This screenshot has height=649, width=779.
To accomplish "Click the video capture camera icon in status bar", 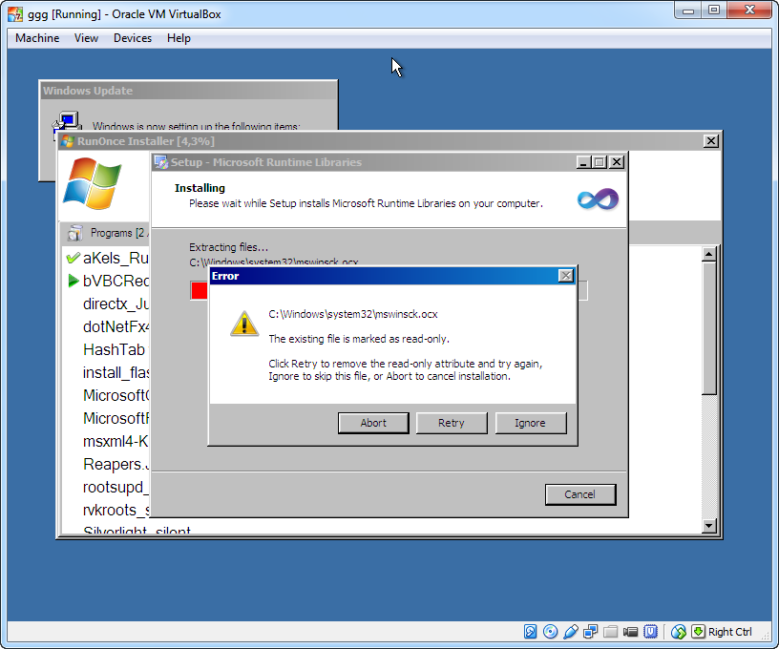I will point(630,631).
